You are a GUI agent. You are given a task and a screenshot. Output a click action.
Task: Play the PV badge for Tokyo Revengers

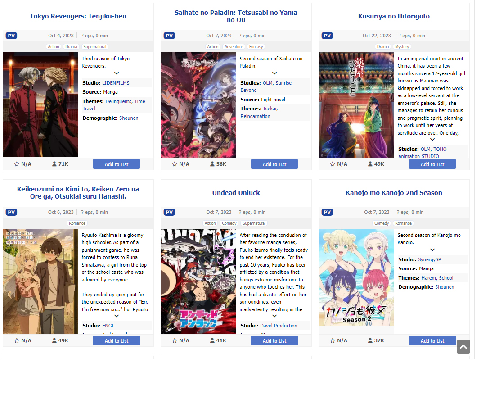[11, 36]
